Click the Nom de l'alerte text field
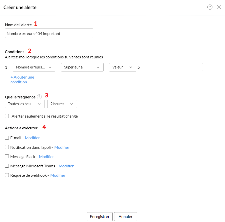The width and height of the screenshot is (225, 222). coord(49,33)
